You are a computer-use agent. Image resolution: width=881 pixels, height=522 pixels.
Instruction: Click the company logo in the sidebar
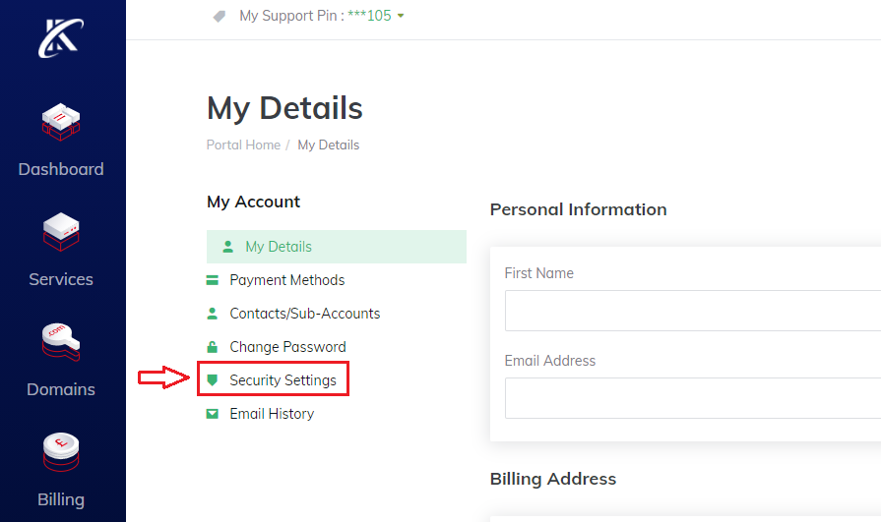60,36
